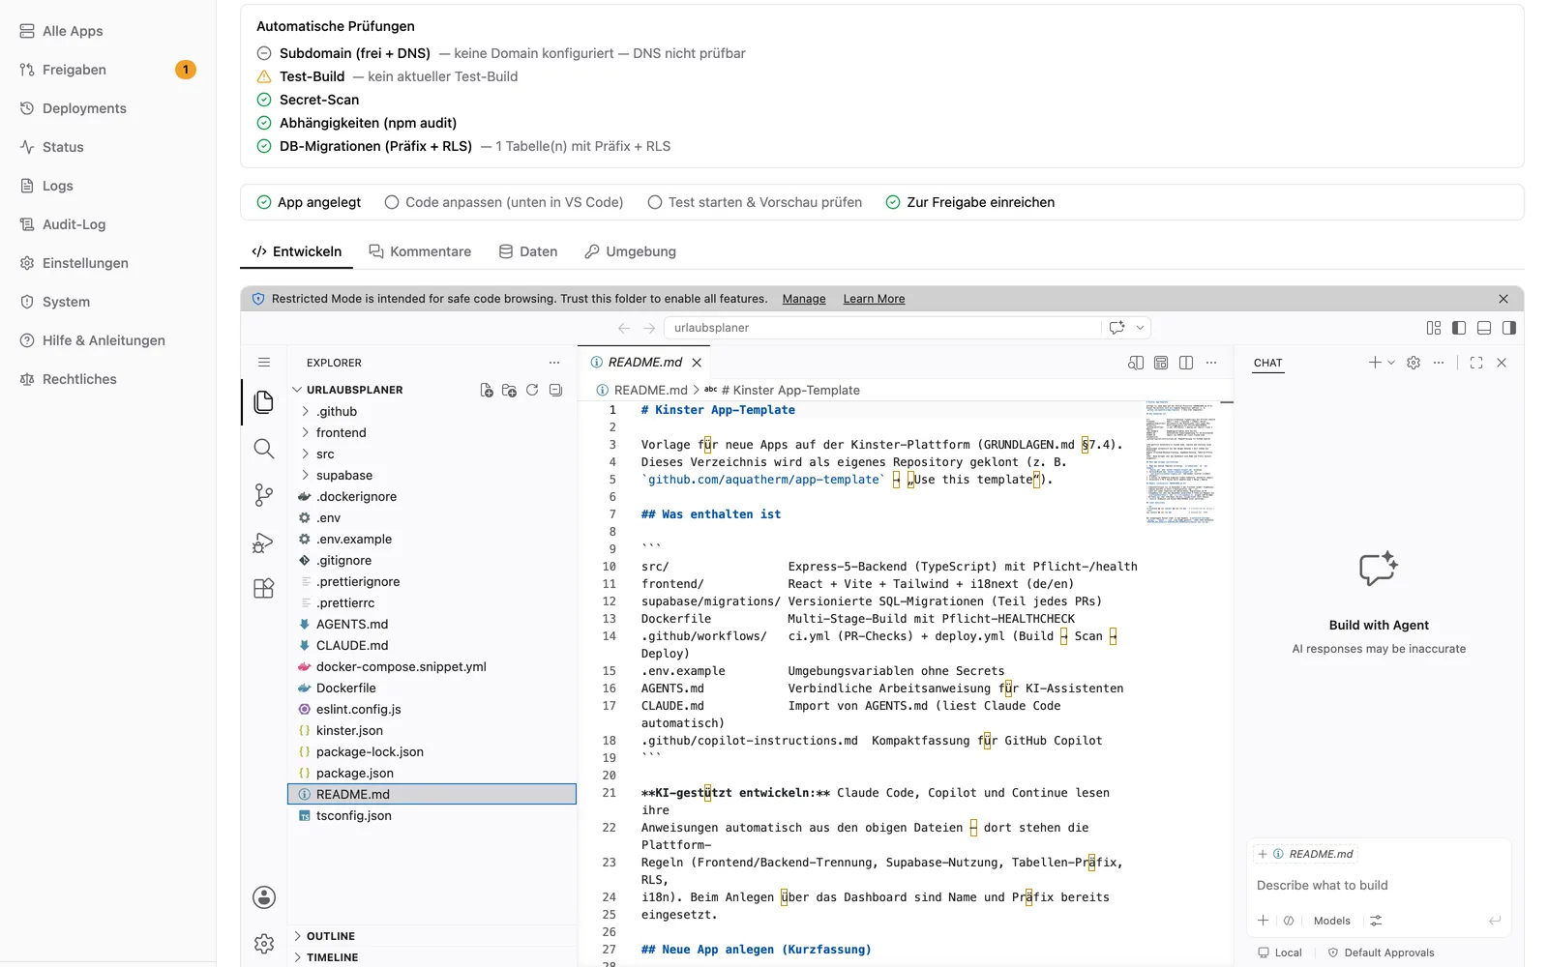Click the urlaubsplaner command center search box

coord(882,328)
